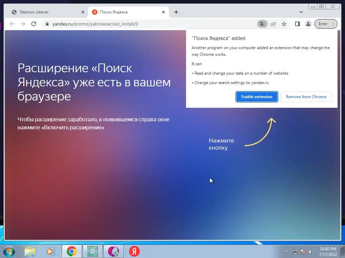345x258 pixels.
Task: Select the Поиск Яндекса tab
Action: click(128, 12)
